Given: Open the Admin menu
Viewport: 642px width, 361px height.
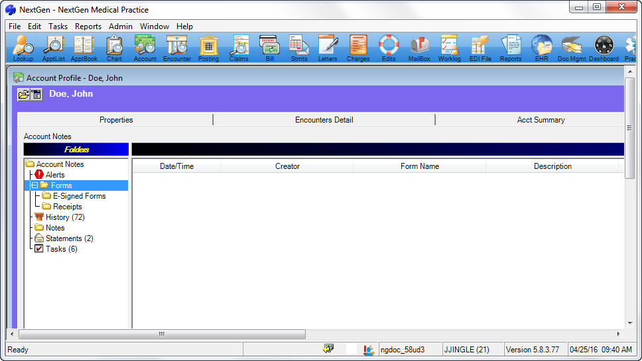Looking at the screenshot, I should tap(121, 26).
